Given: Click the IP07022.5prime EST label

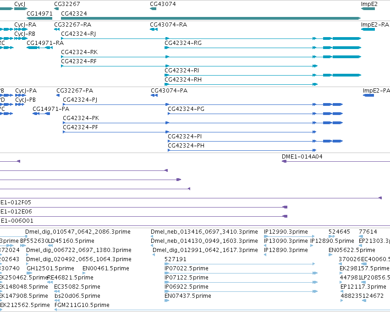Looking at the screenshot, I should [x=187, y=268].
